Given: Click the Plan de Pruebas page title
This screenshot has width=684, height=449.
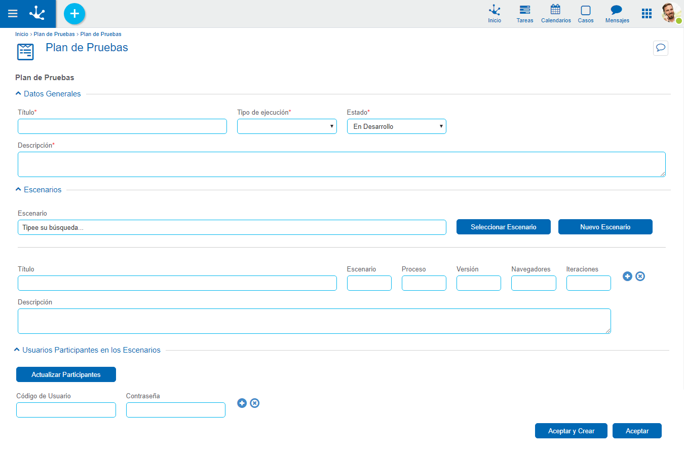Looking at the screenshot, I should pyautogui.click(x=87, y=48).
